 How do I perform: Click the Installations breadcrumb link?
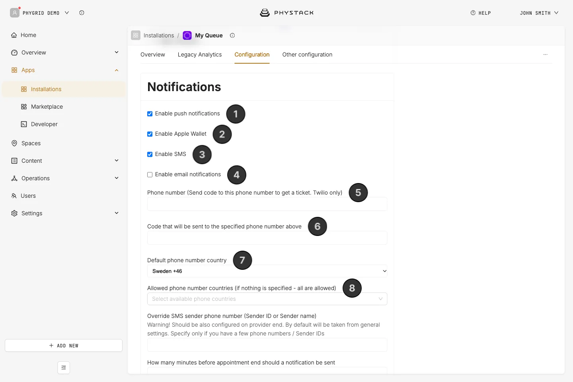click(x=159, y=35)
